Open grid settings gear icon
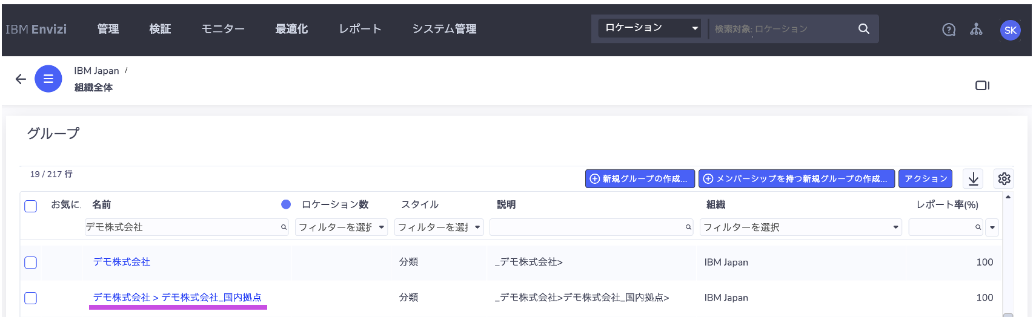This screenshot has width=1036, height=323. coord(1004,178)
